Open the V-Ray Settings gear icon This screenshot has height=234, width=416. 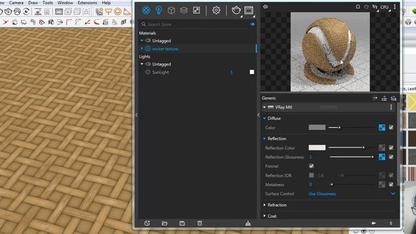click(216, 10)
